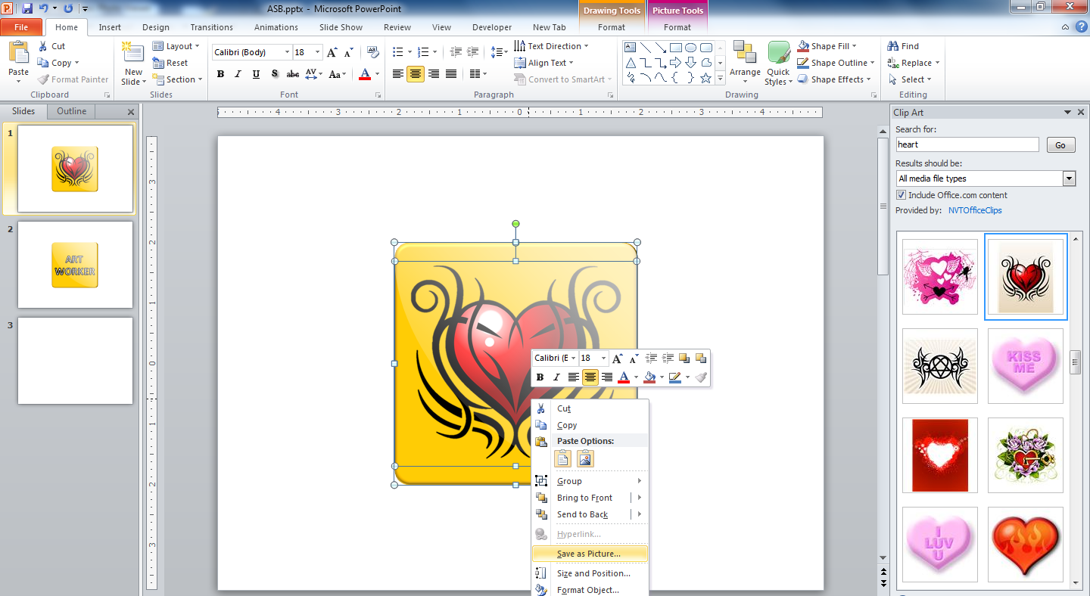Toggle center alignment on the mini toolbar
This screenshot has height=596, width=1090.
[590, 377]
